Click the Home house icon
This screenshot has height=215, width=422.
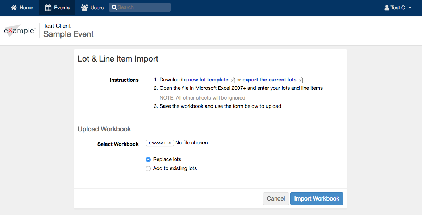(x=14, y=8)
